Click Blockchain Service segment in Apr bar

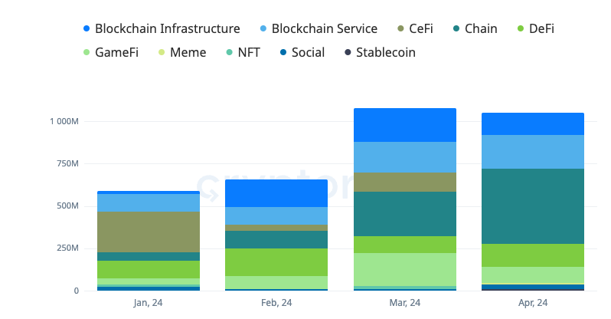(x=533, y=151)
